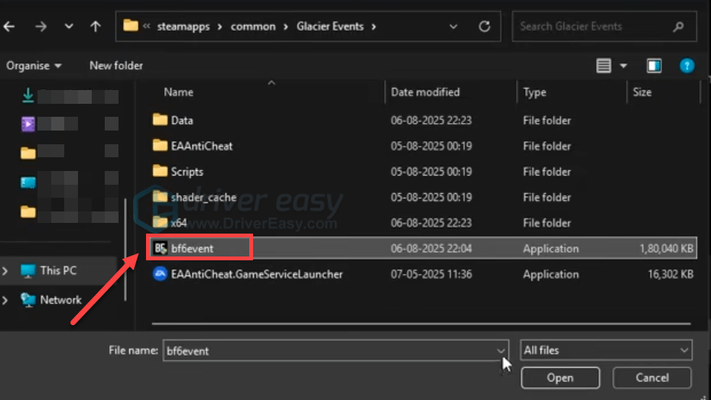Expand the File name history dropdown
The width and height of the screenshot is (711, 400).
pos(501,350)
